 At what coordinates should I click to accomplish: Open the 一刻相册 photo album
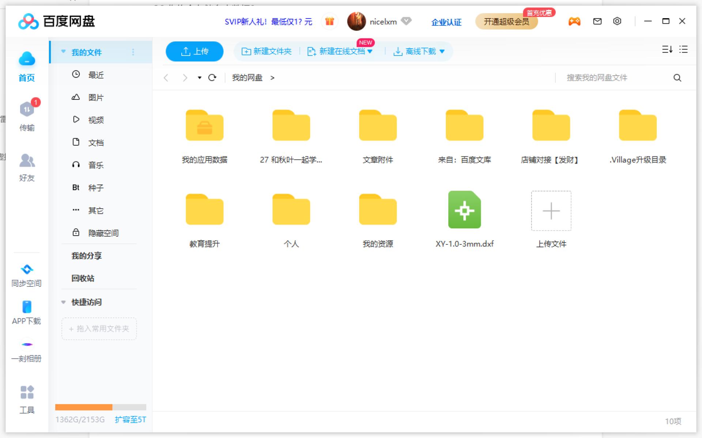[x=27, y=350]
